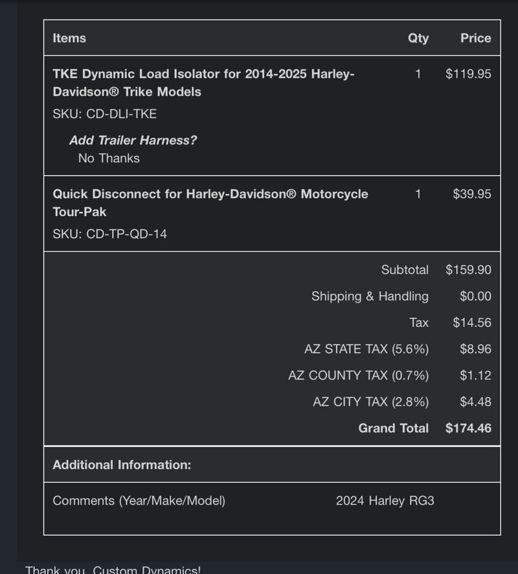518x574 pixels.
Task: Click the Qty column header
Action: 418,38
